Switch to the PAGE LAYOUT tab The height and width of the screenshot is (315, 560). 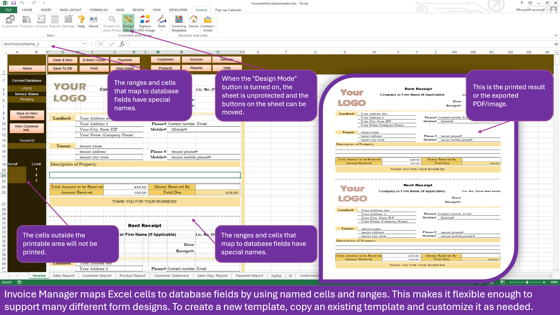tap(71, 10)
